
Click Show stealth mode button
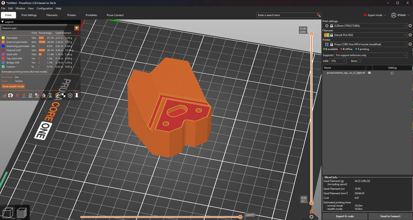click(13, 87)
